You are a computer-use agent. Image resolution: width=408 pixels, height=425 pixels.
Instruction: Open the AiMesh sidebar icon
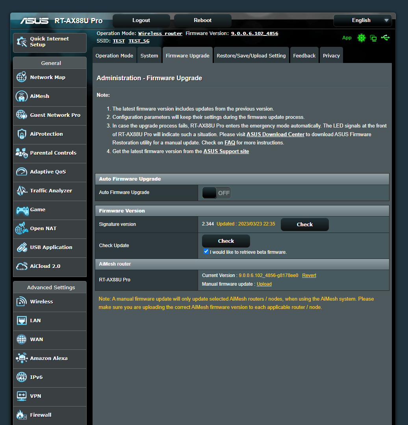[21, 96]
